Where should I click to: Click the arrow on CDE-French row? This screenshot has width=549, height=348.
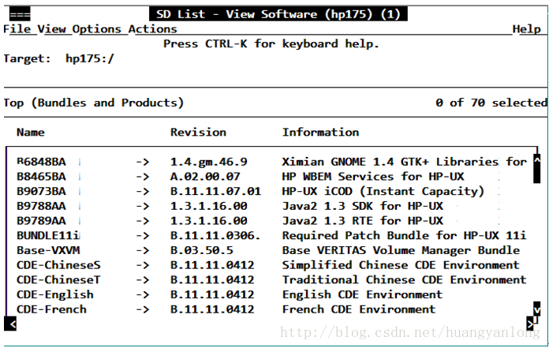pos(143,310)
